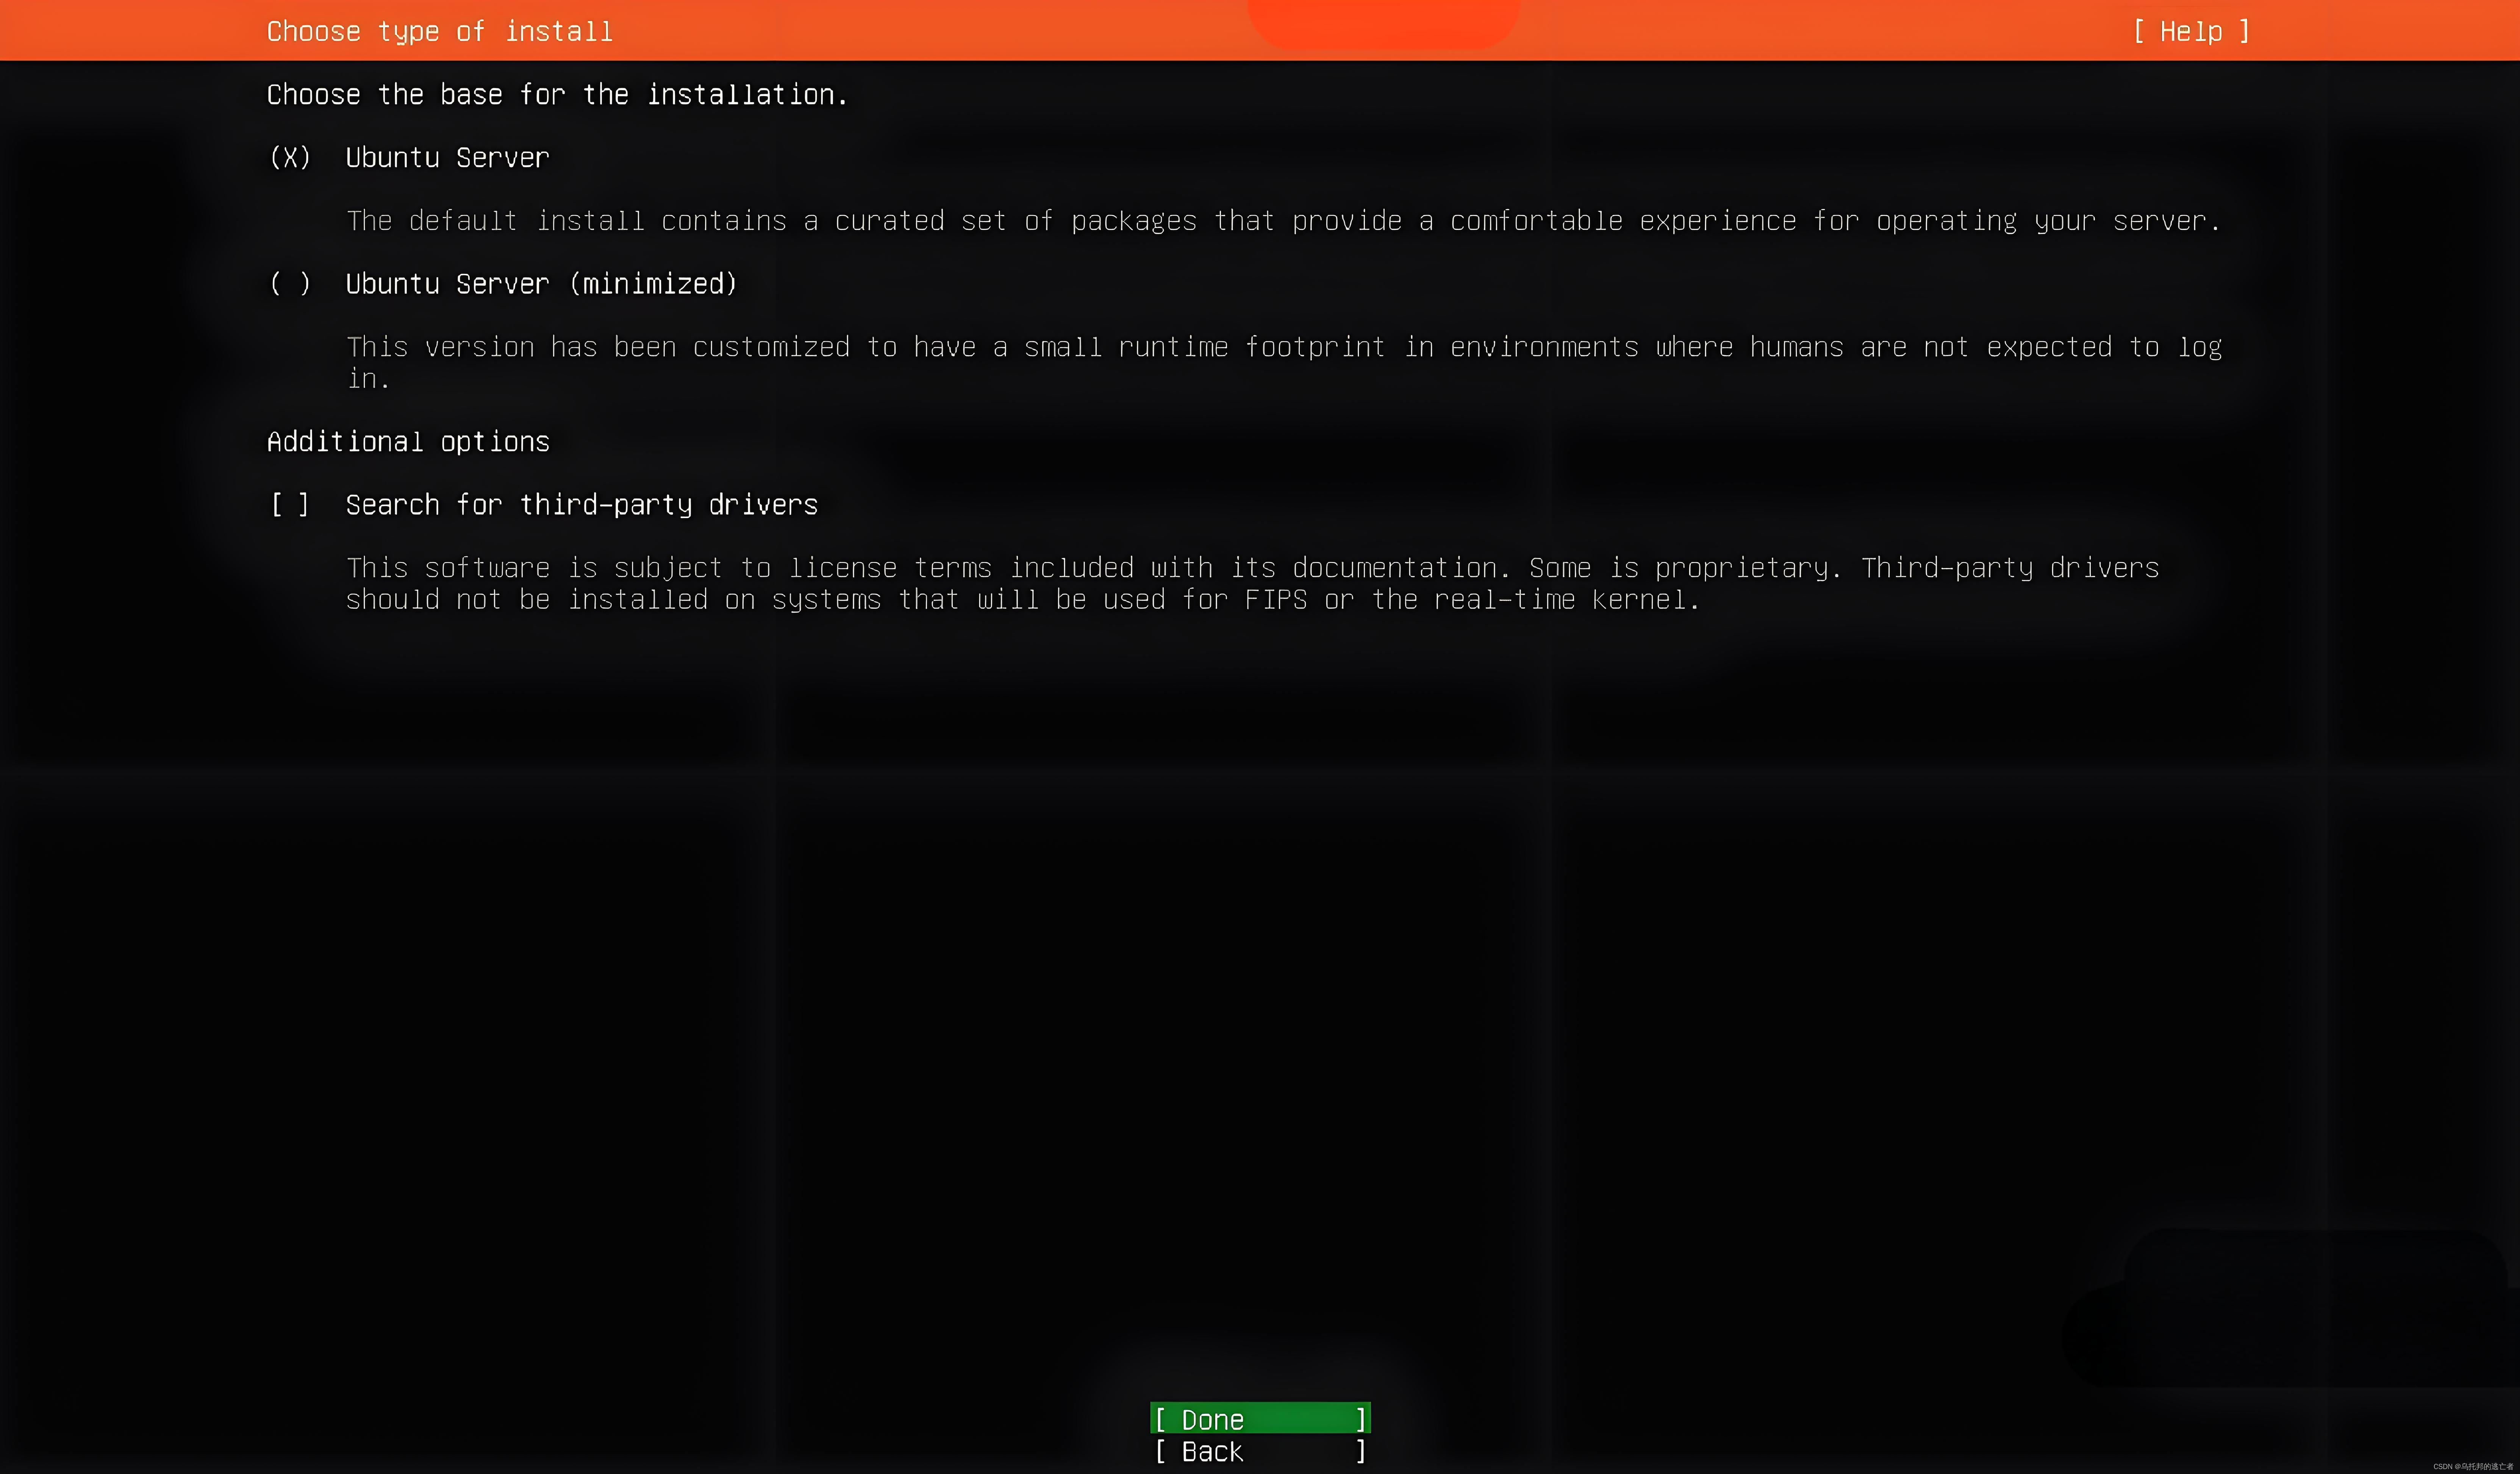Screen dimensions: 2520x1474
Task: Click the Additional options heading
Action: tap(408, 442)
